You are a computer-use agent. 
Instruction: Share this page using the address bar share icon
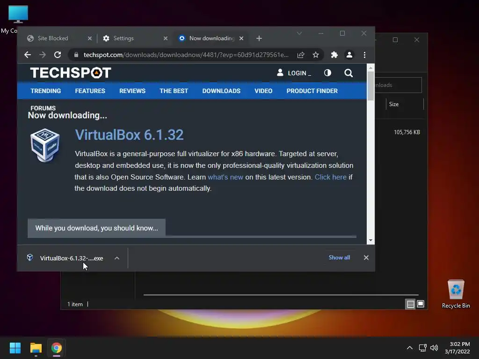coord(301,55)
